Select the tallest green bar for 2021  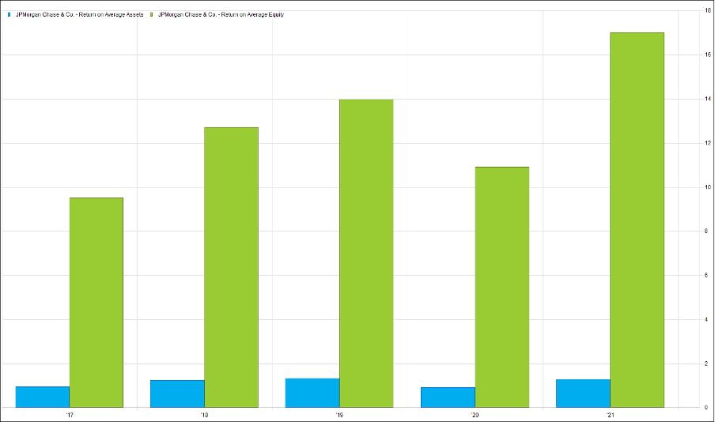[x=637, y=220]
